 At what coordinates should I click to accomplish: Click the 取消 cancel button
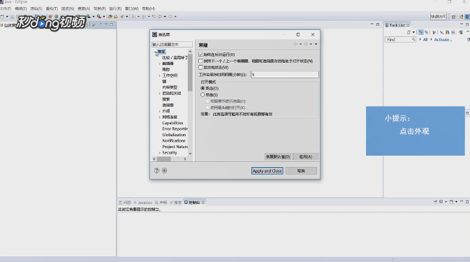pos(301,171)
